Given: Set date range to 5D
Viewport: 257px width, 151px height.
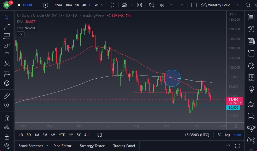Looking at the screenshot, I should point(29,135).
